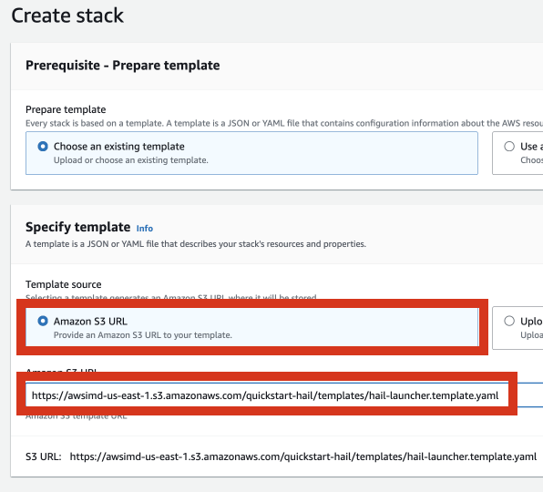The height and width of the screenshot is (492, 543).
Task: Select the Upload template file radio button
Action: point(509,322)
